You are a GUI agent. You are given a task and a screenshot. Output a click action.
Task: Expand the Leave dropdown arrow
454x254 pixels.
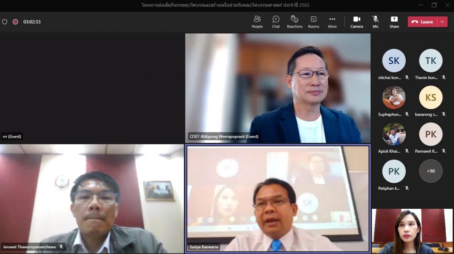(442, 22)
